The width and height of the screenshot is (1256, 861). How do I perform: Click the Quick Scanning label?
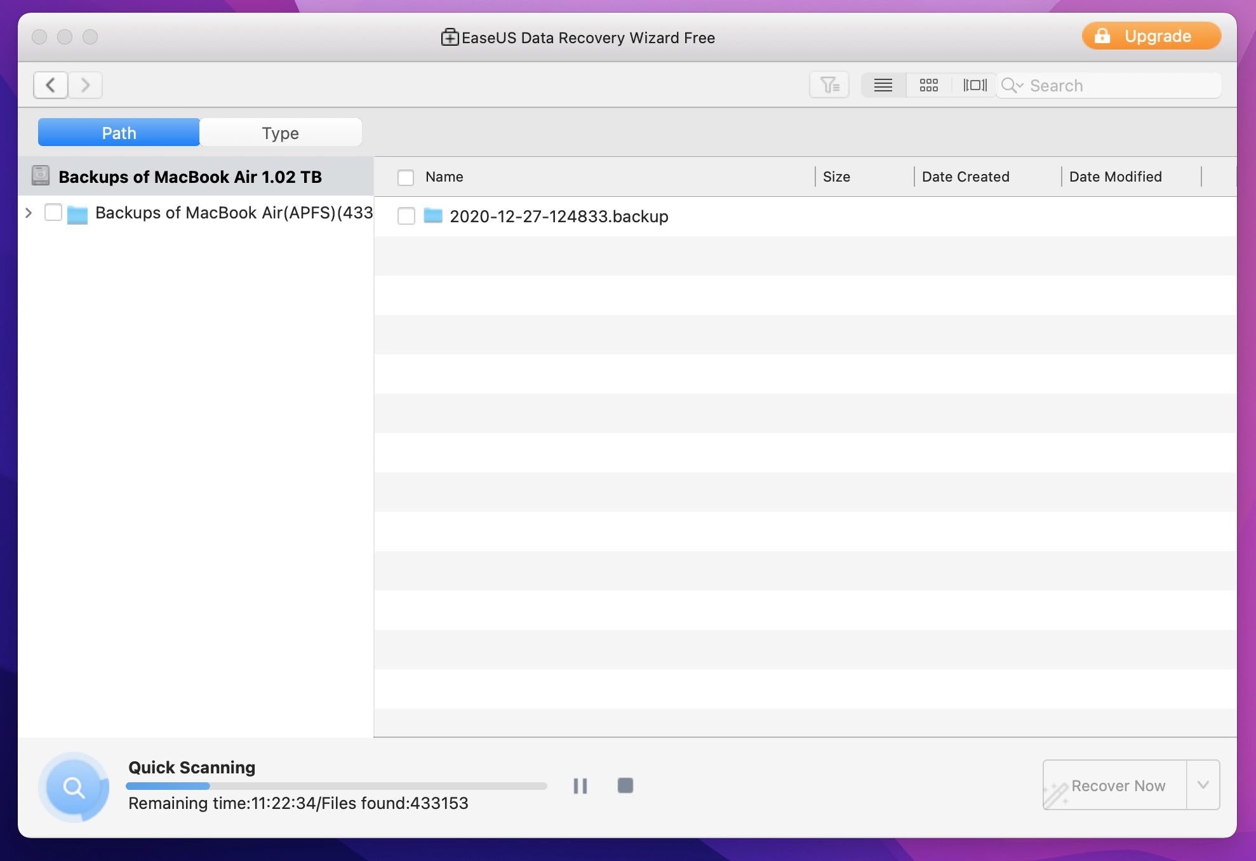tap(192, 767)
